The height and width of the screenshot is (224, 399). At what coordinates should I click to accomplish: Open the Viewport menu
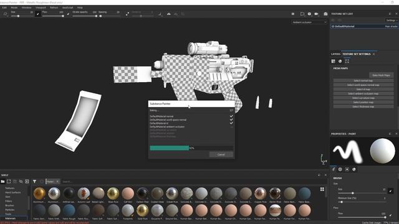pyautogui.click(x=41, y=7)
